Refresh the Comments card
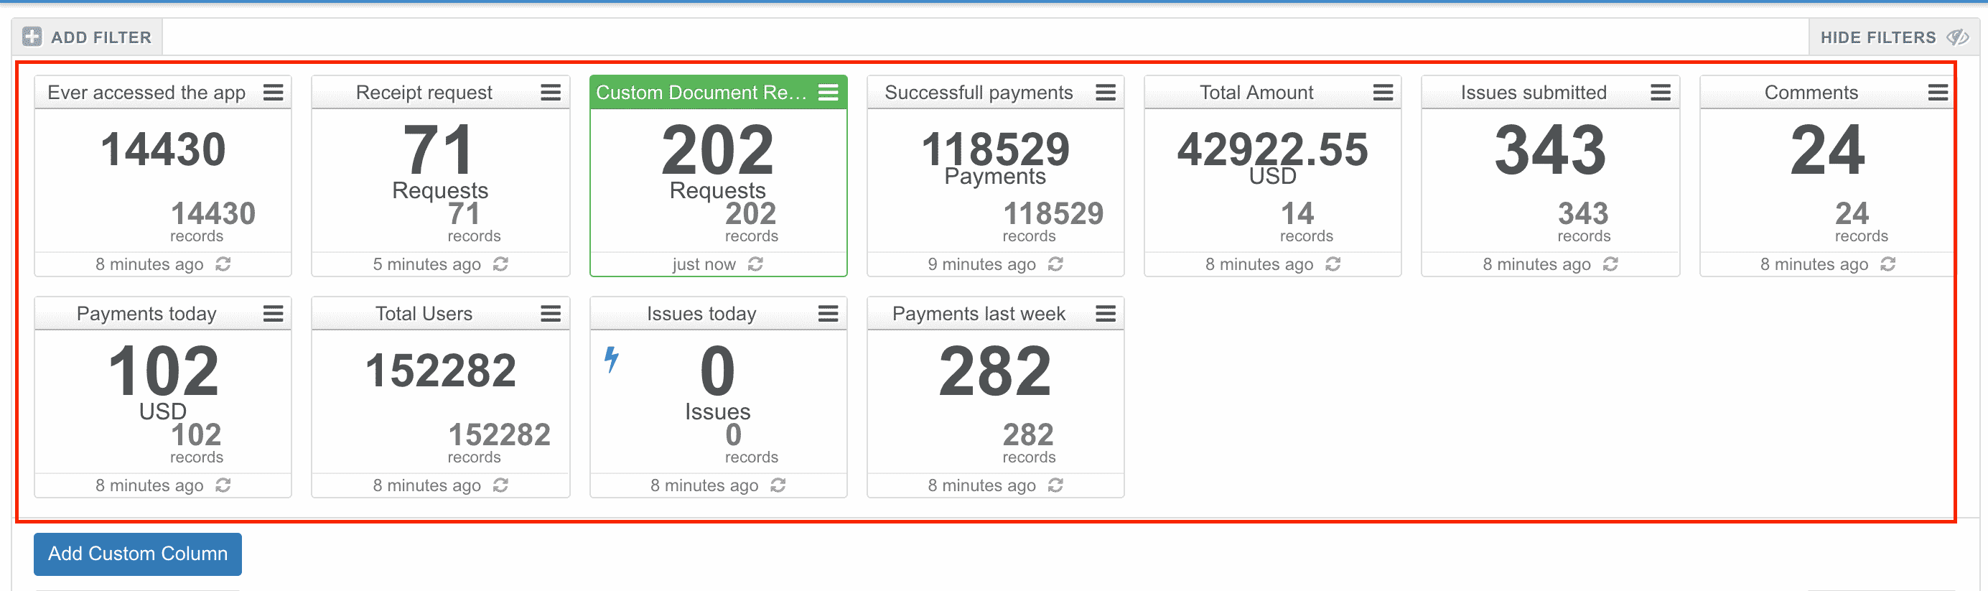Screen dimensions: 1988x591 (1887, 264)
